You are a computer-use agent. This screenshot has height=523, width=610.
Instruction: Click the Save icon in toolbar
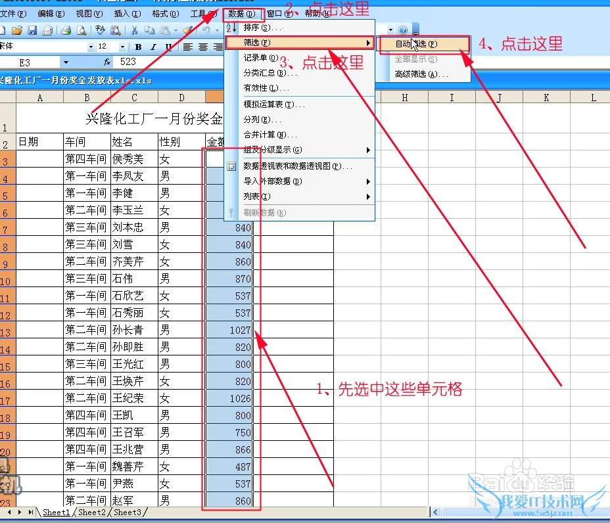coord(32,30)
